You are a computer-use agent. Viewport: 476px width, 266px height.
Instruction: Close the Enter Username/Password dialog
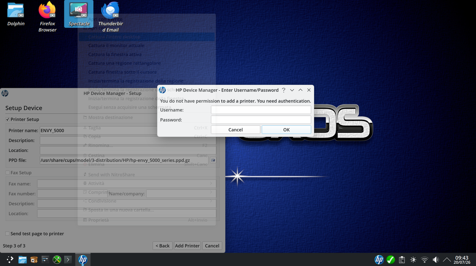coord(309,90)
